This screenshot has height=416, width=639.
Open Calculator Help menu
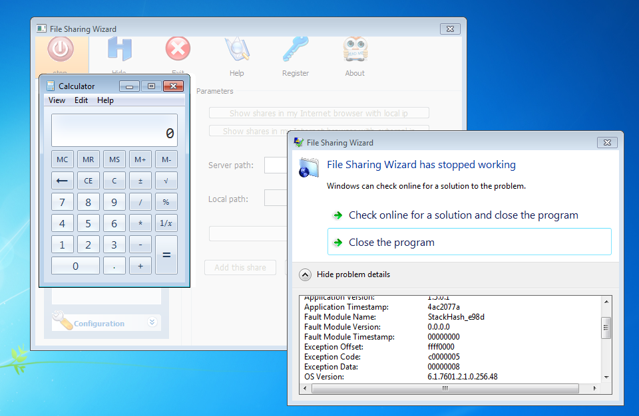pyautogui.click(x=105, y=100)
